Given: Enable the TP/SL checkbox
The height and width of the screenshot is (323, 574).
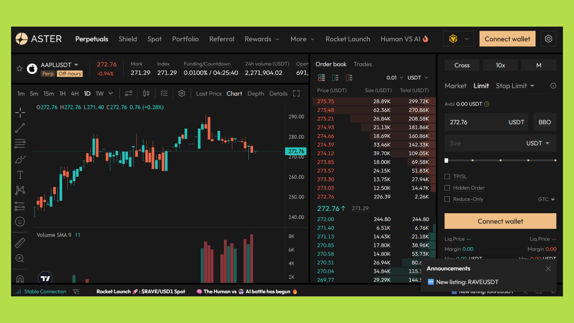Looking at the screenshot, I should pos(447,176).
